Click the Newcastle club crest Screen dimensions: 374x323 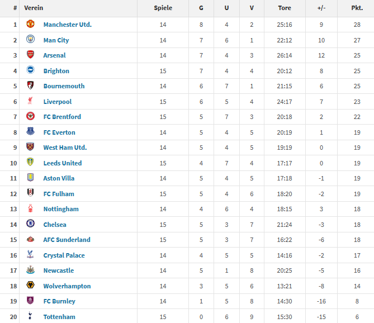[x=31, y=270]
